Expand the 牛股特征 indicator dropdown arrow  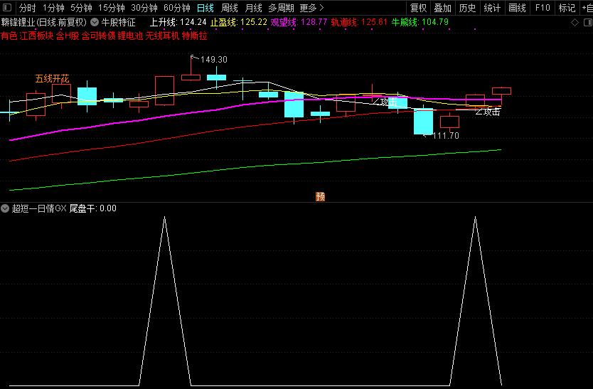coord(95,22)
